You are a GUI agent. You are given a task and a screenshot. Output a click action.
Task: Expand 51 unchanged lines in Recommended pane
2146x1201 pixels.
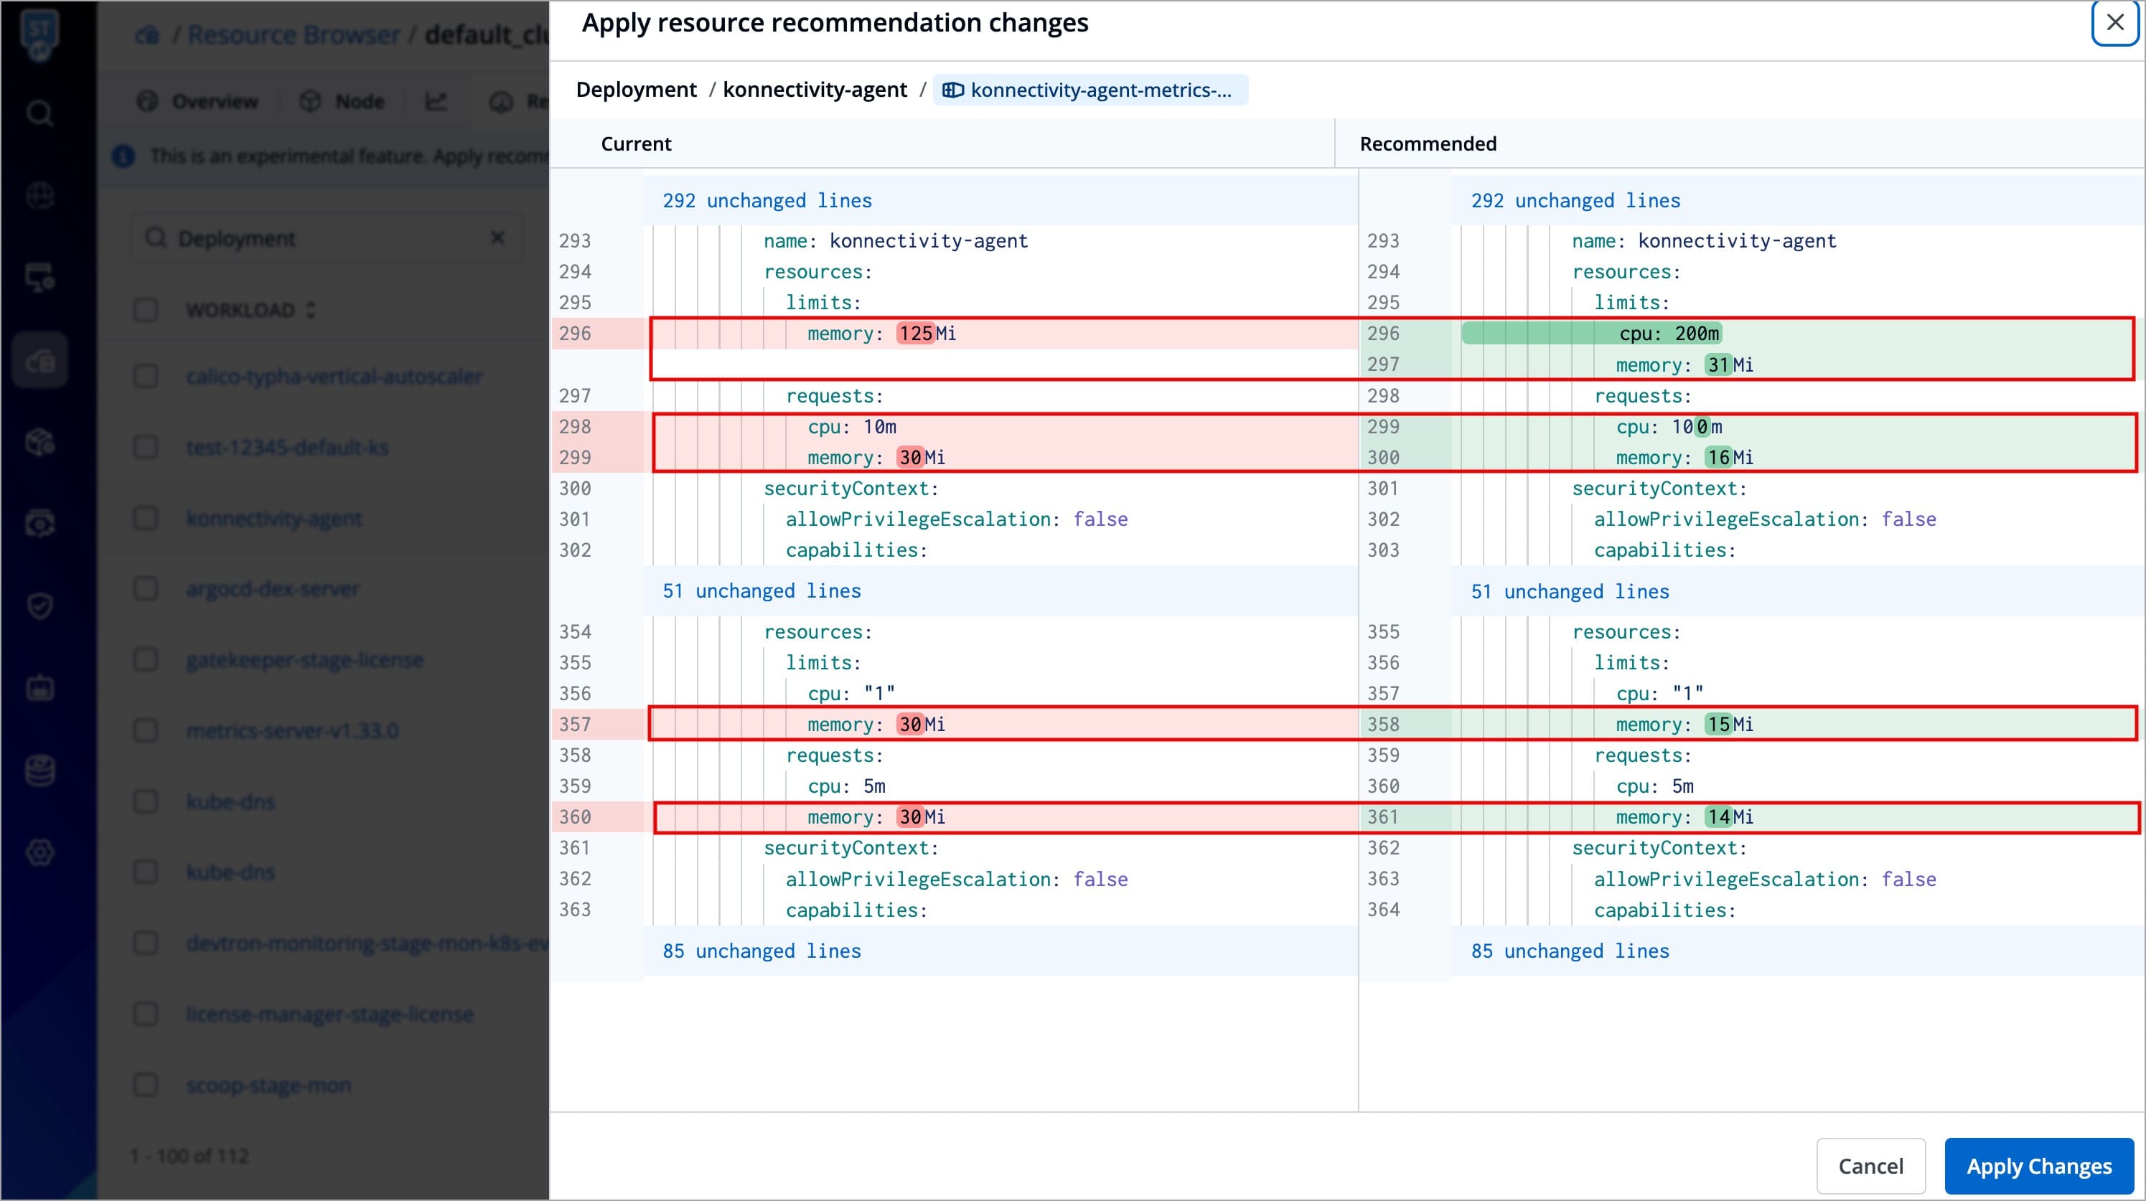tap(1570, 591)
